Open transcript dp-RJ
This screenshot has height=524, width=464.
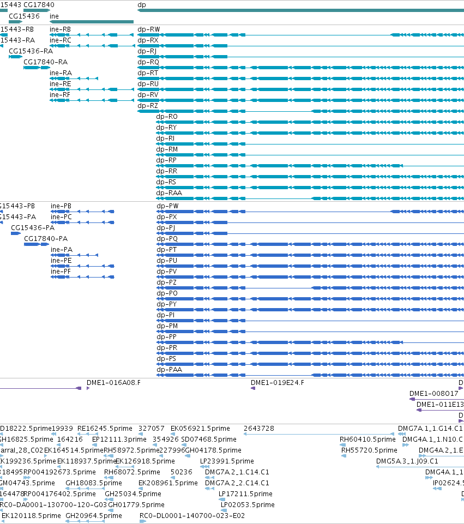[147, 51]
